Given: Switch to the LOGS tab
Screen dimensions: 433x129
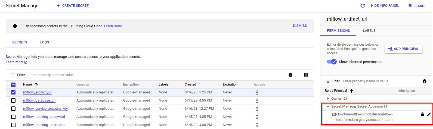Looking at the screenshot, I should click(45, 42).
